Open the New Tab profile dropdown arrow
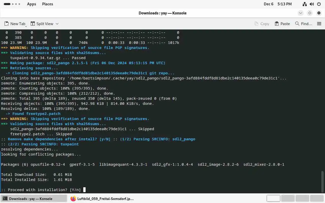 (x=26, y=26)
